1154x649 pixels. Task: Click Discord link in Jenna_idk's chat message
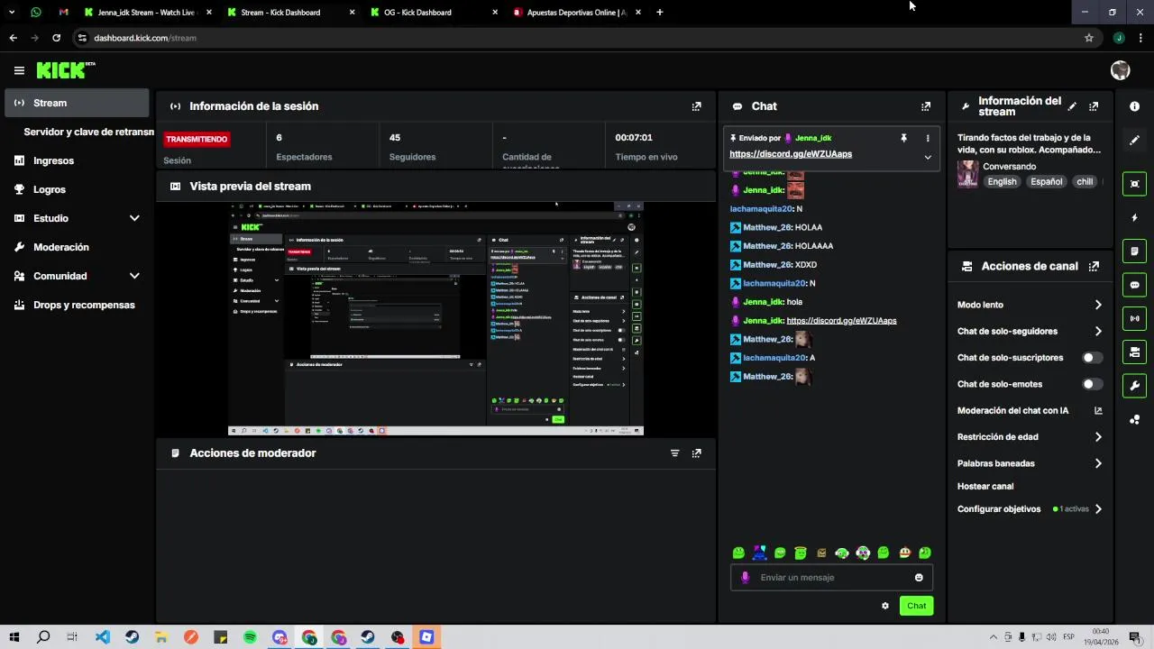coord(841,321)
